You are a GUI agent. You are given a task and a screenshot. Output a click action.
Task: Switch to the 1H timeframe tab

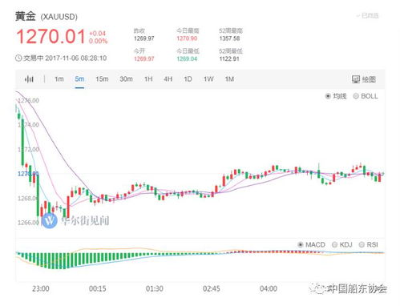coord(148,79)
